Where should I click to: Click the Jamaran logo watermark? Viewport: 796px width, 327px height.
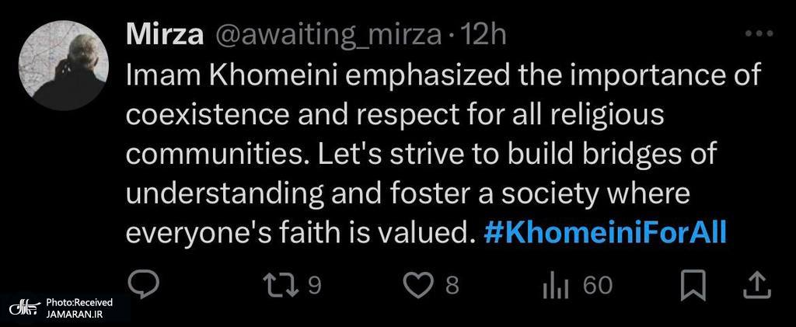pos(25,307)
